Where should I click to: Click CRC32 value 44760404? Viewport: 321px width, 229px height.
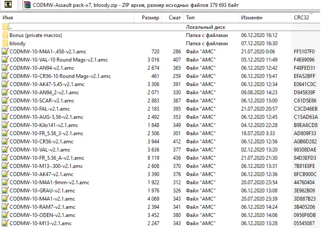pos(304,182)
